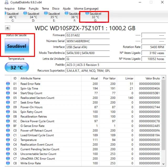Click status orb for UltraDMA CRC Error Count

coord(8,158)
